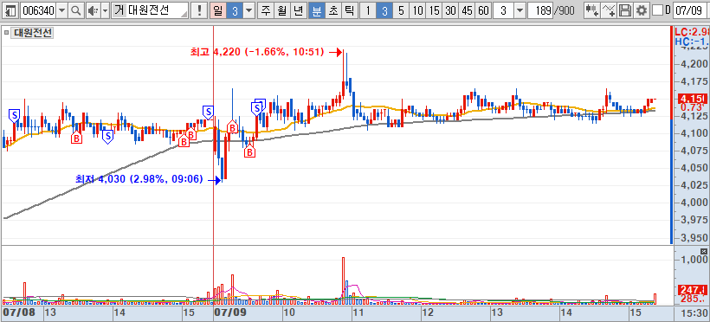
Task: Click the tallest red volume bar near 10:51
Action: point(343,280)
